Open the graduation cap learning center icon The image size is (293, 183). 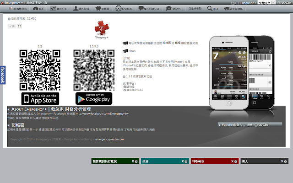coord(168,8)
